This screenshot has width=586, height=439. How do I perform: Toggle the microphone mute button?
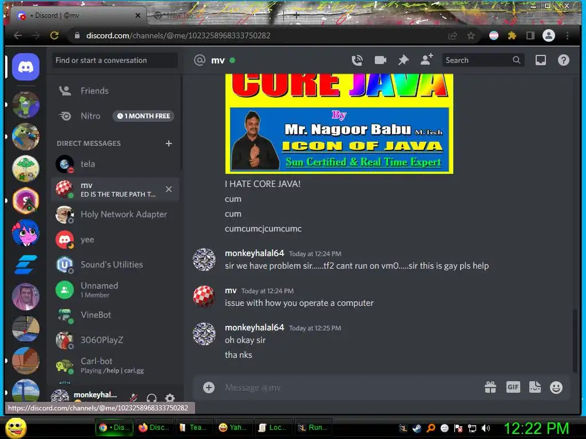pyautogui.click(x=133, y=398)
